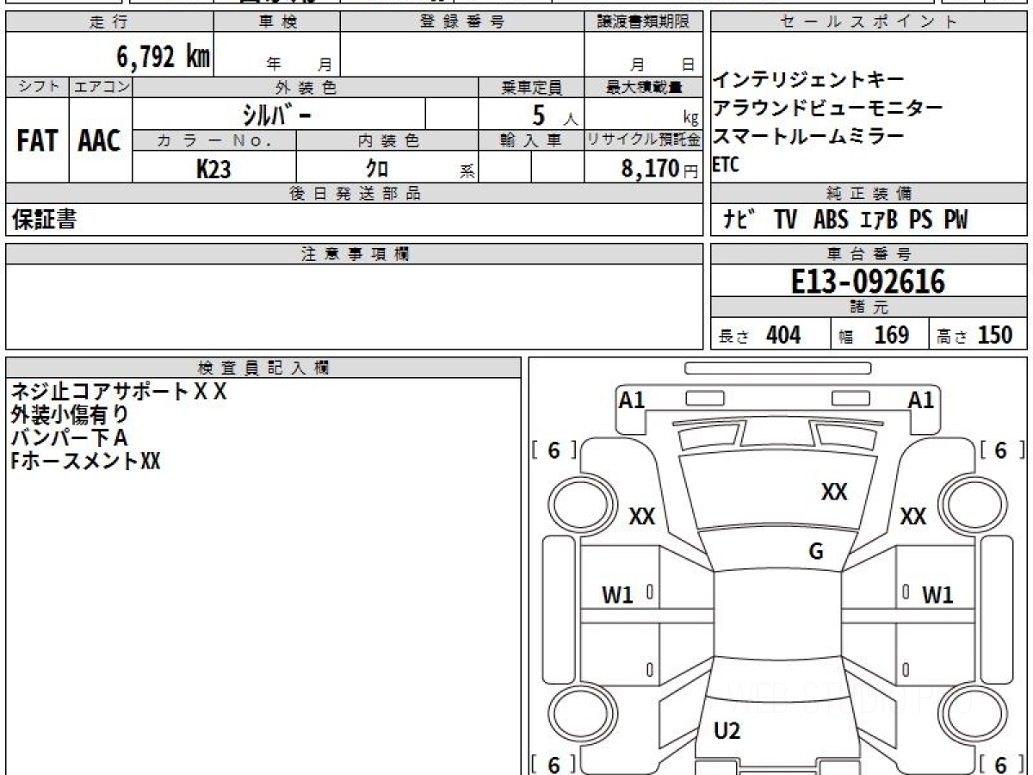Select the inspector note 外装小傷有り

point(71,415)
